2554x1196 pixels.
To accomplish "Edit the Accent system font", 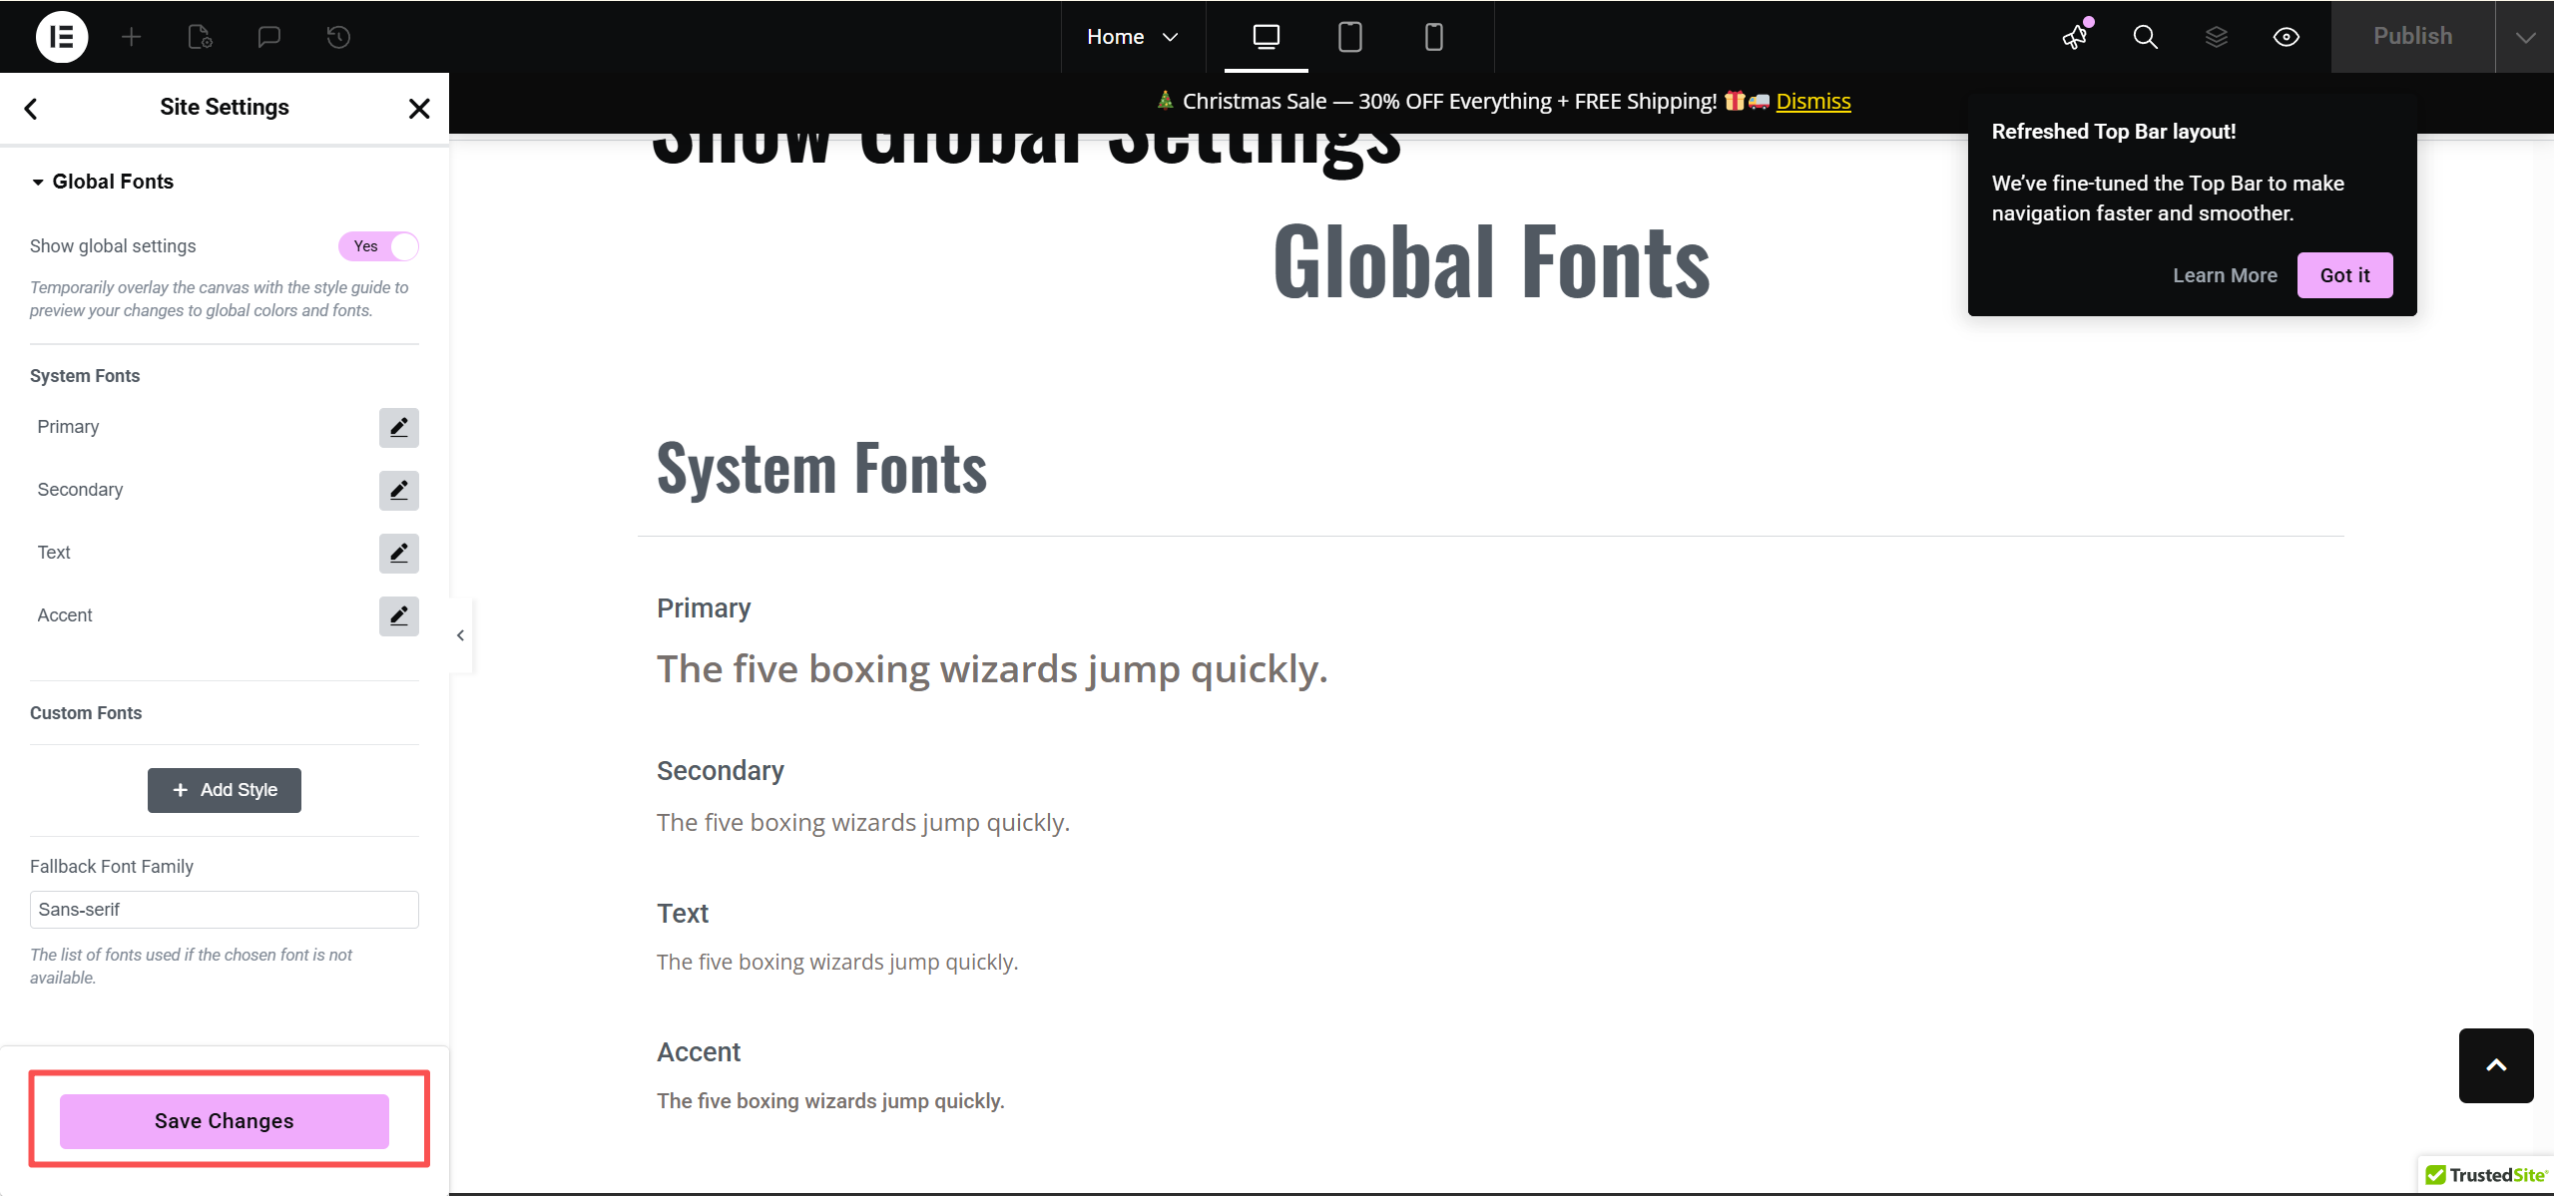I will 398,616.
